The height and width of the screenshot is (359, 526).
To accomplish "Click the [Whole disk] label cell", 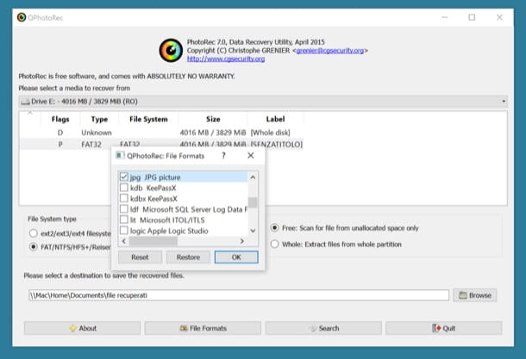I will (271, 133).
